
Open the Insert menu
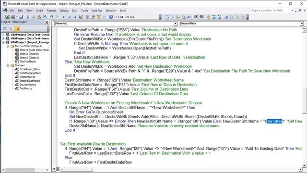[x=39, y=11]
